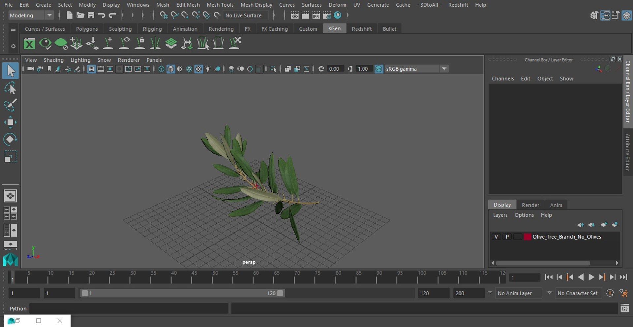Switch to the Render layer tab

coord(530,205)
